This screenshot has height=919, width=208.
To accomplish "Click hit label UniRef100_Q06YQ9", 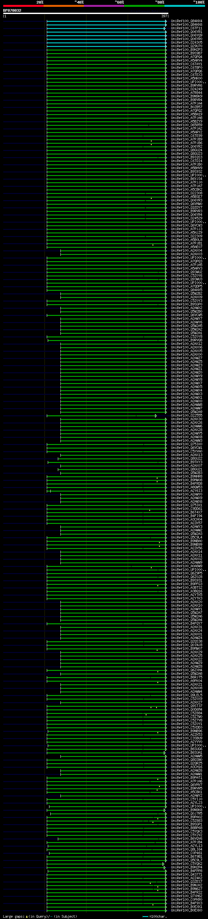I will coord(186,35).
